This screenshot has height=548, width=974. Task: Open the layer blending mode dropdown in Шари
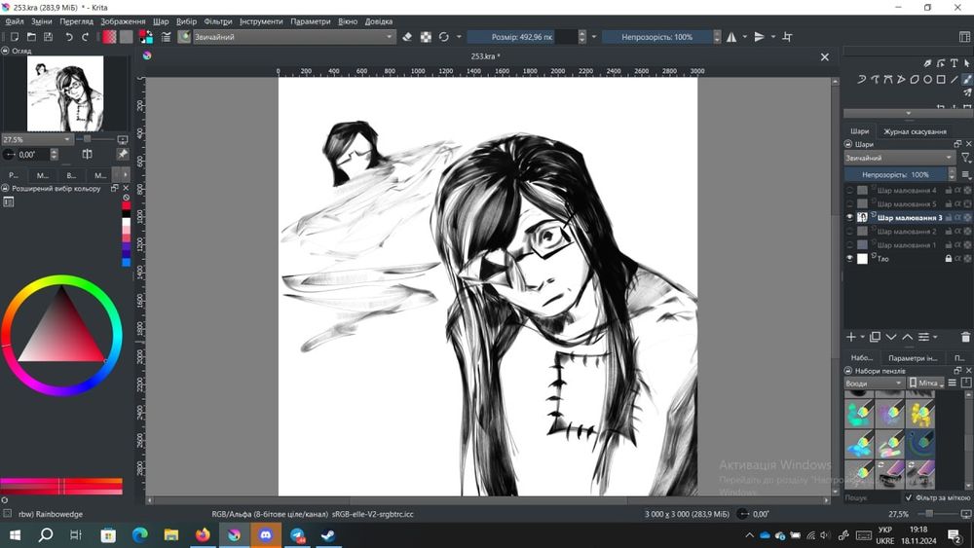click(899, 158)
